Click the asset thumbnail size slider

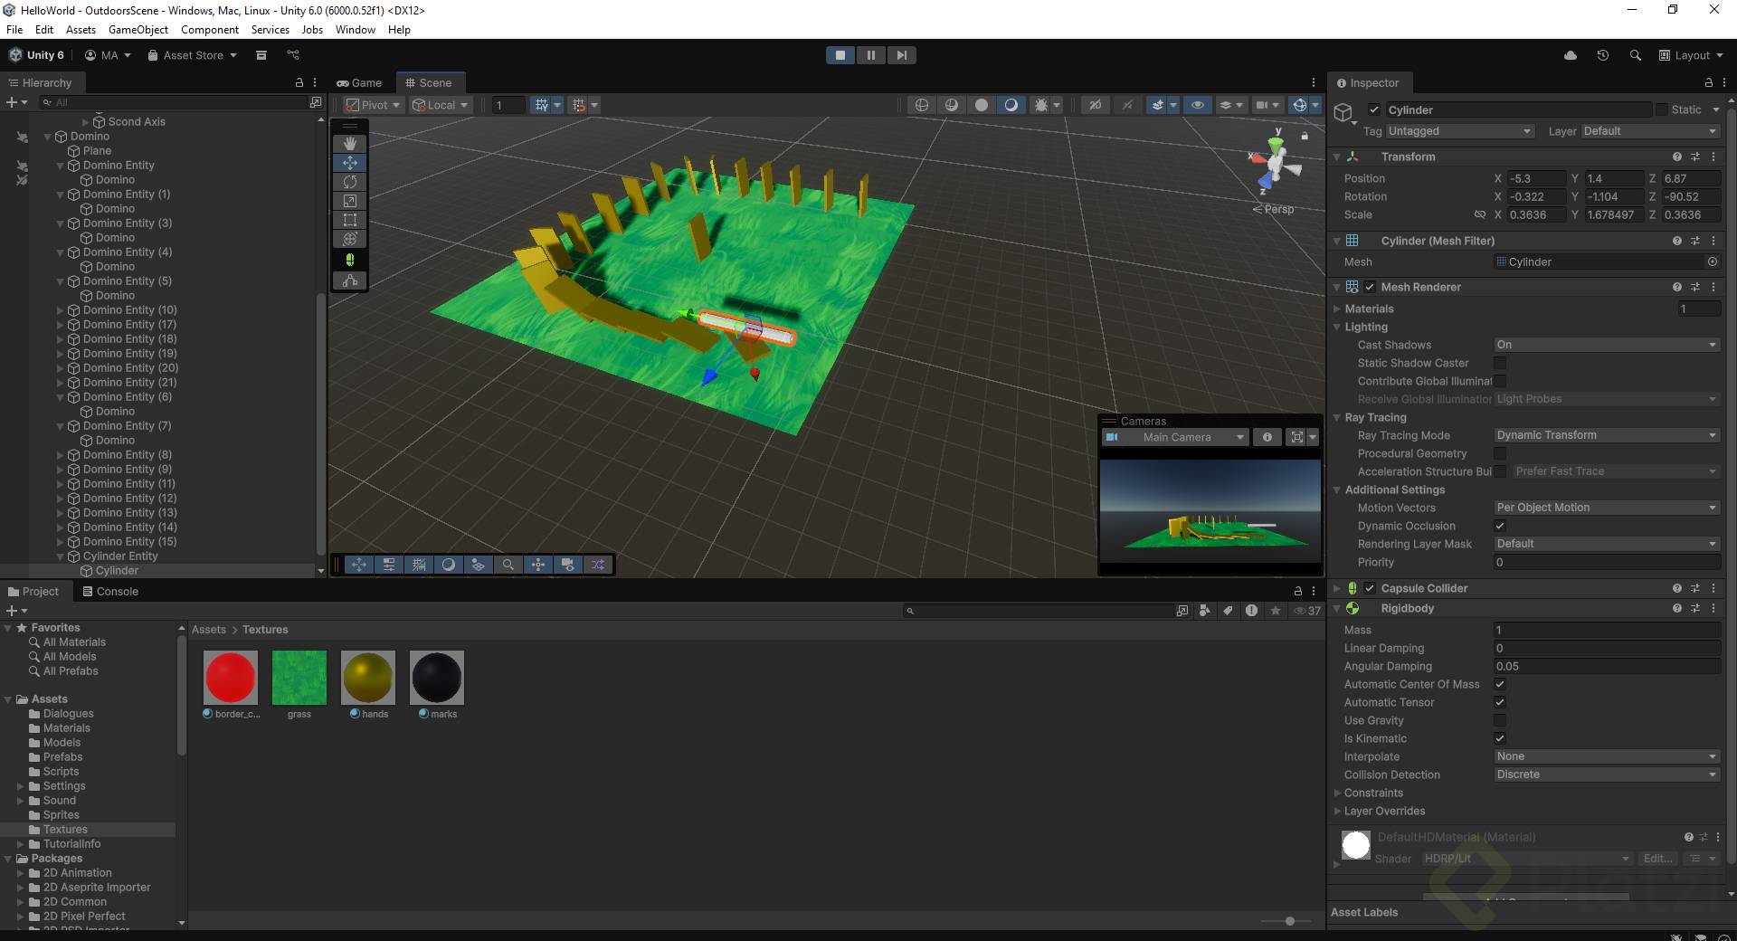click(x=1290, y=921)
